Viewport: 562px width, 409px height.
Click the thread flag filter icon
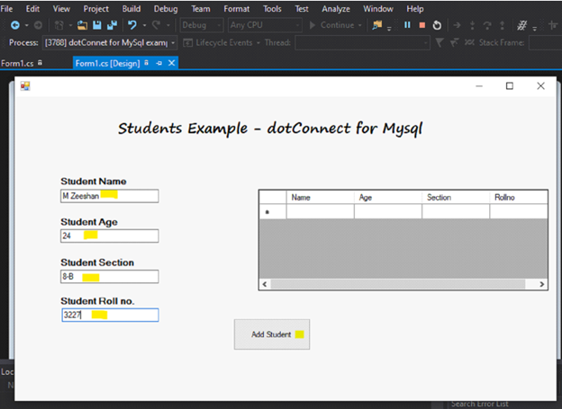pyautogui.click(x=440, y=43)
